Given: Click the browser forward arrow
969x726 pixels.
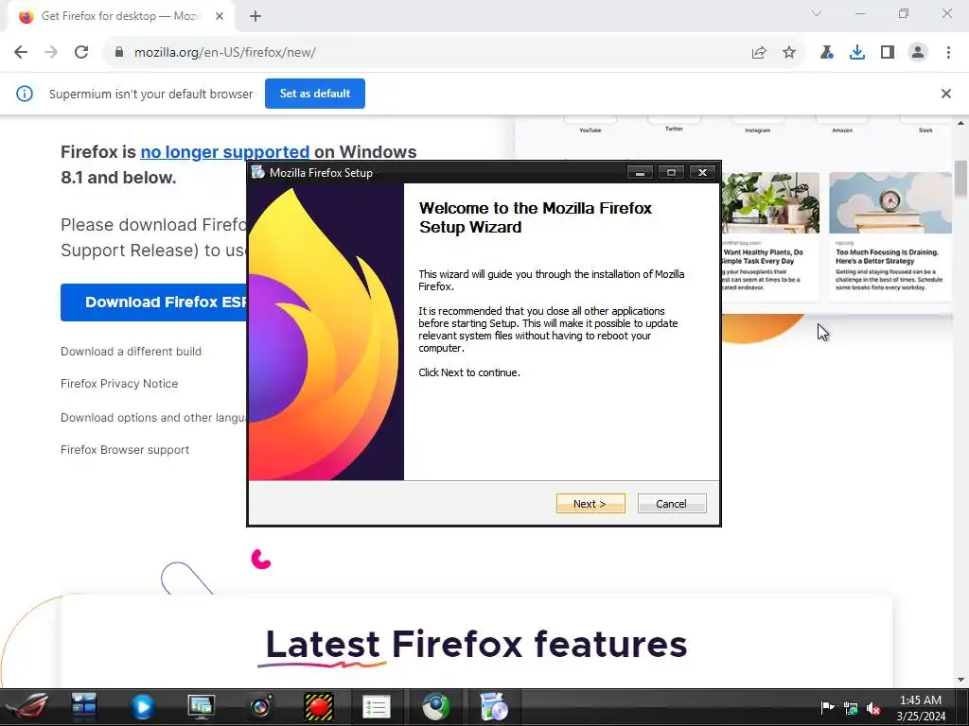Looking at the screenshot, I should 51,53.
